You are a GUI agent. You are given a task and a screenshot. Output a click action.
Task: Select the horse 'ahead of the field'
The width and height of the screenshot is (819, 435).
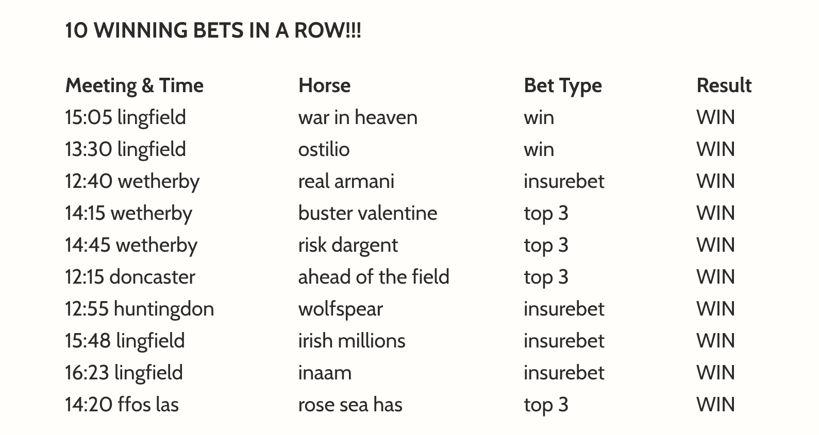374,277
